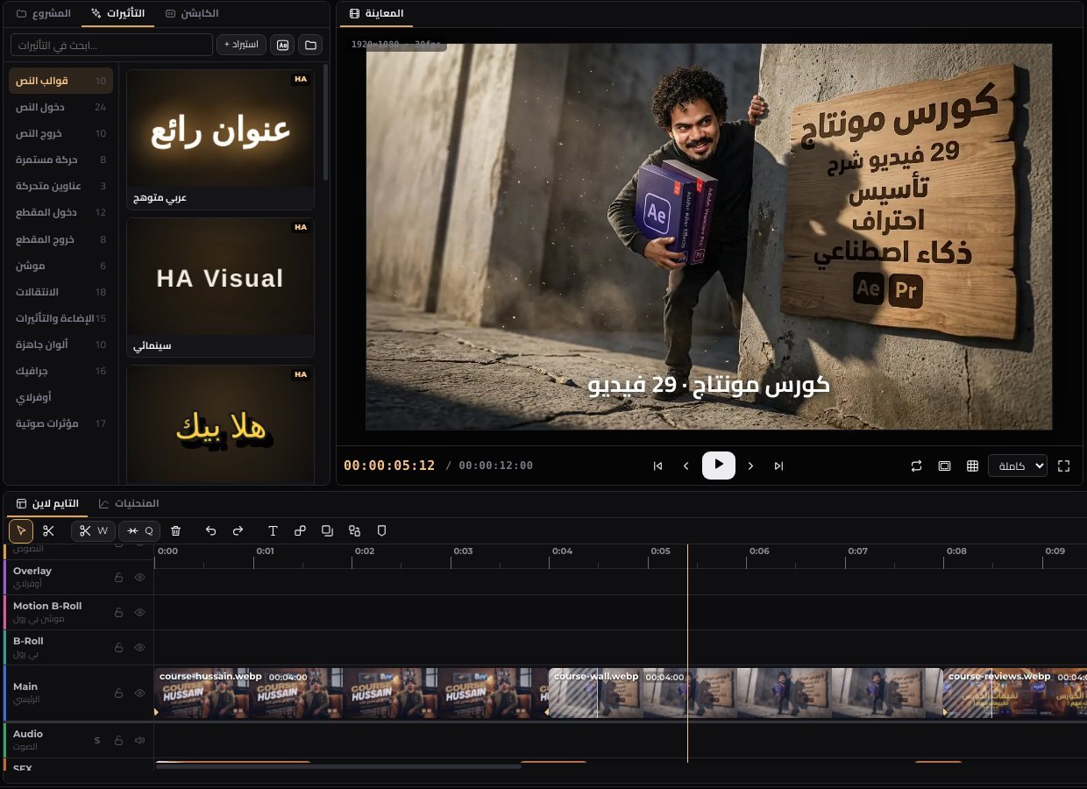This screenshot has height=789, width=1087.
Task: Select the قوالب النص category
Action: [60, 81]
